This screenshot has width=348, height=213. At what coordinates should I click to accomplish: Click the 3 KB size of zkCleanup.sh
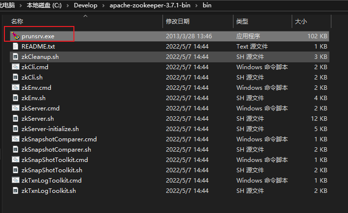coord(321,57)
